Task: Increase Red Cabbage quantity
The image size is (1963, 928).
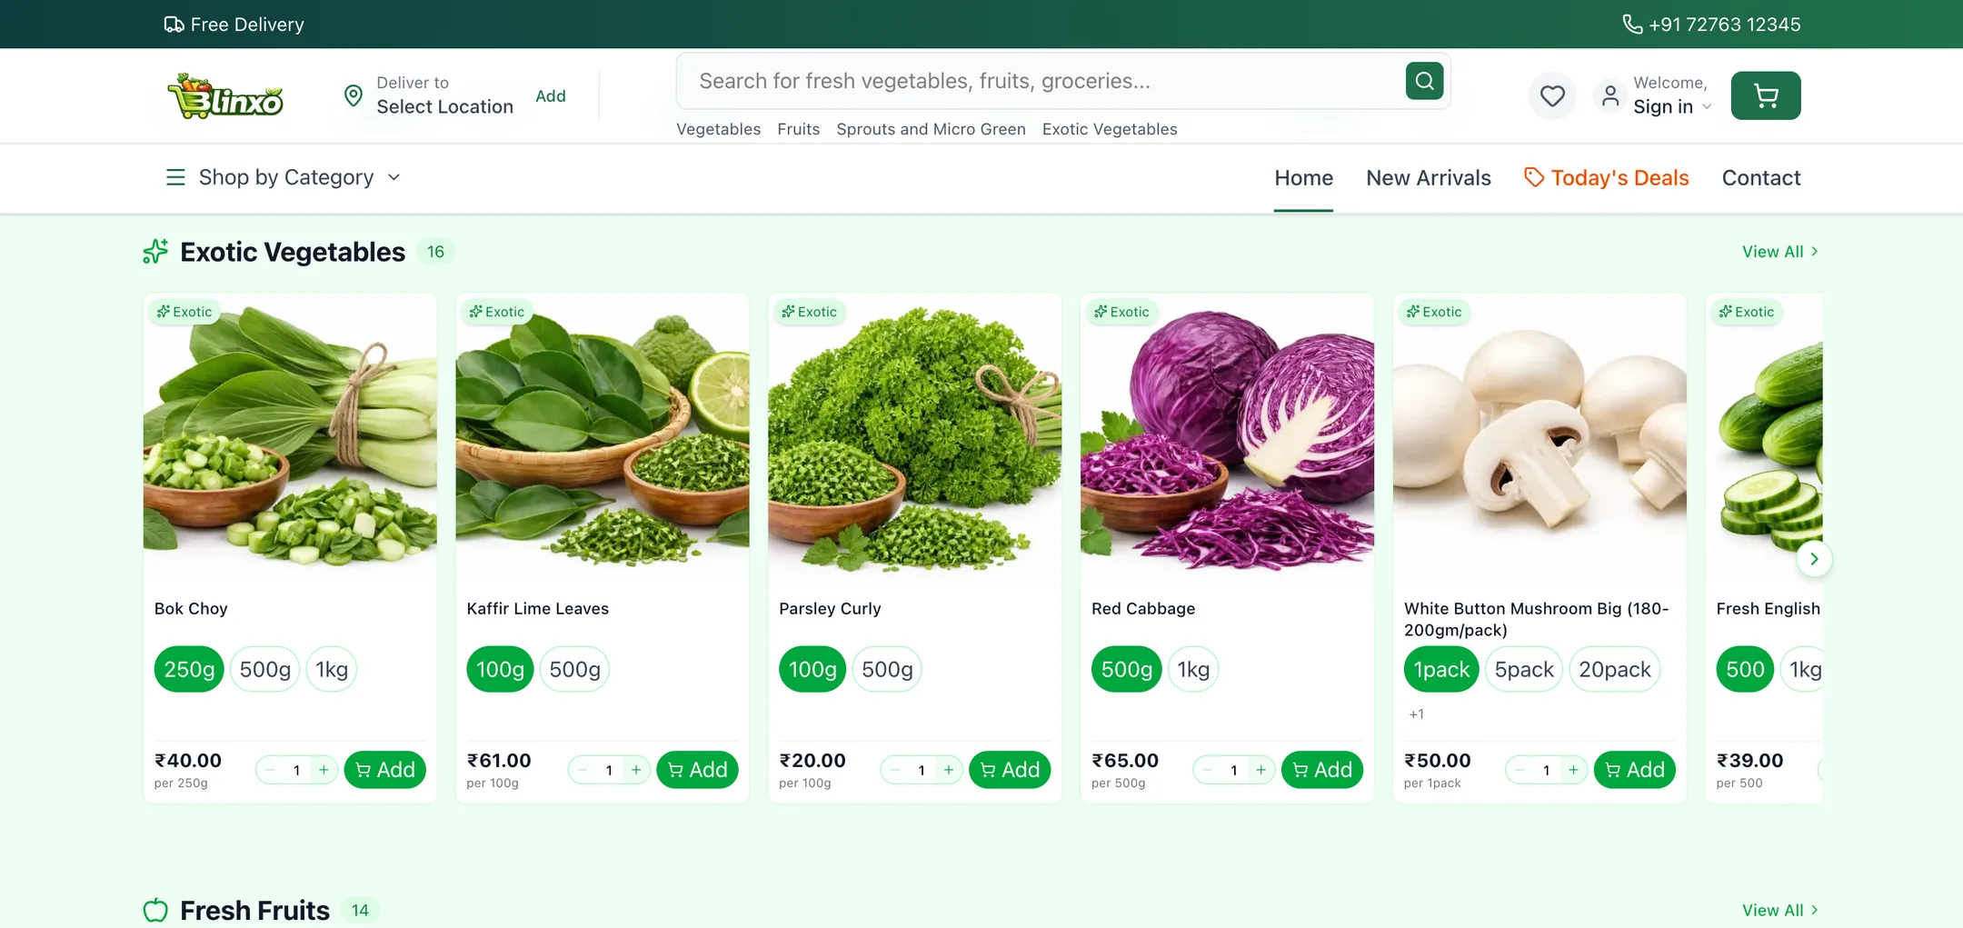Action: (x=1261, y=770)
